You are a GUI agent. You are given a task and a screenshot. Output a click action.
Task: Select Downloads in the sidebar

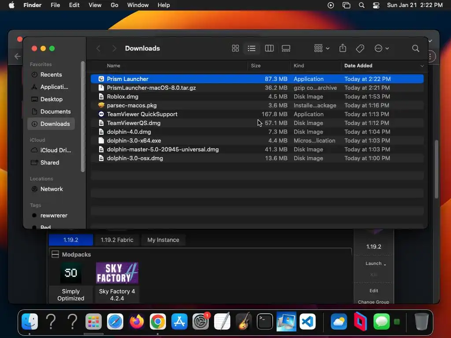click(51, 124)
